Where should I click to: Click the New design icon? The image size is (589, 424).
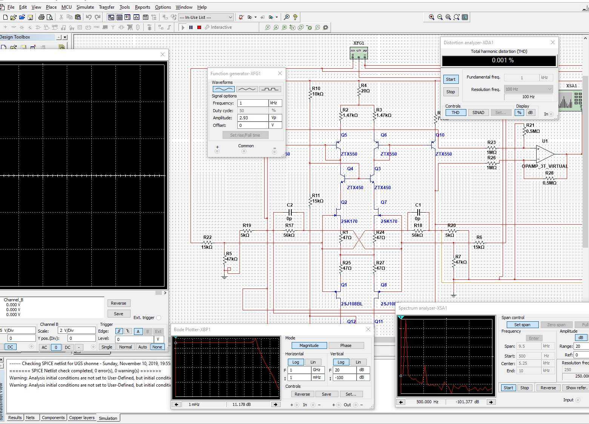click(x=5, y=17)
